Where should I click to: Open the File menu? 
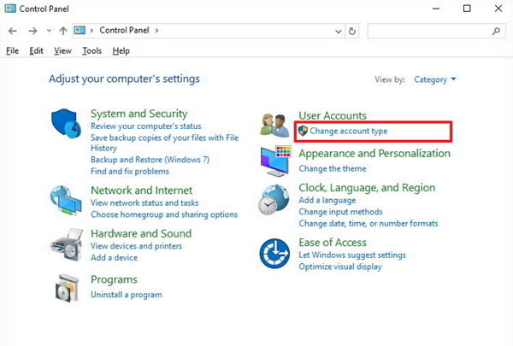(x=13, y=50)
